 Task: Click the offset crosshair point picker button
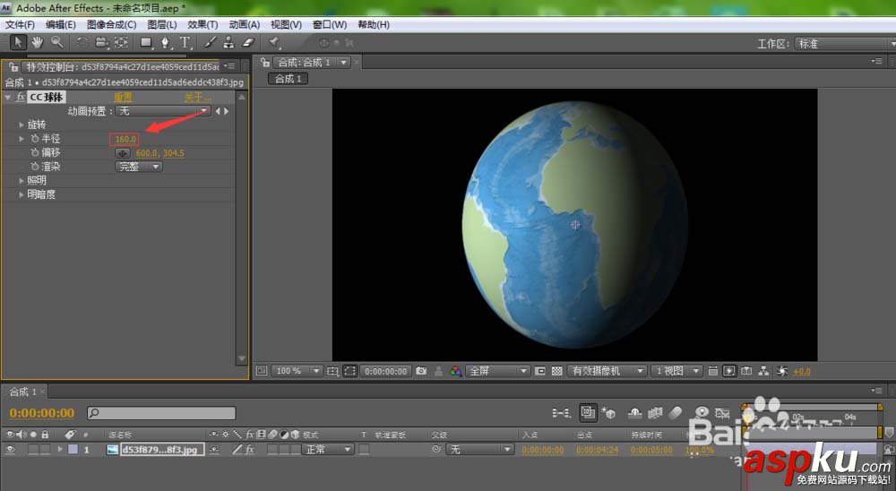(x=124, y=153)
